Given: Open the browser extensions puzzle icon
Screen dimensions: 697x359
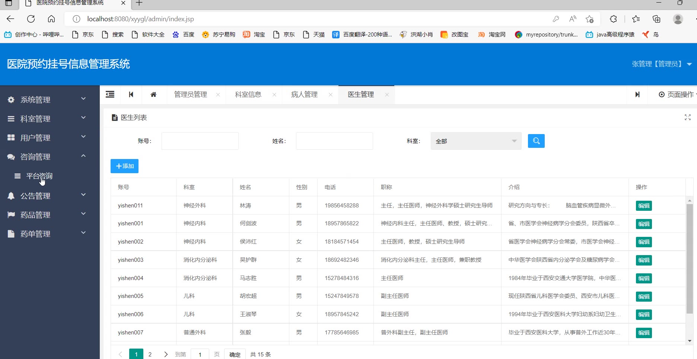Looking at the screenshot, I should coord(613,19).
